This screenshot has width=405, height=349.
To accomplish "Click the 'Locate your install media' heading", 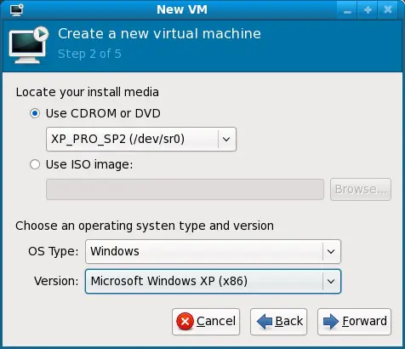I will (x=88, y=92).
